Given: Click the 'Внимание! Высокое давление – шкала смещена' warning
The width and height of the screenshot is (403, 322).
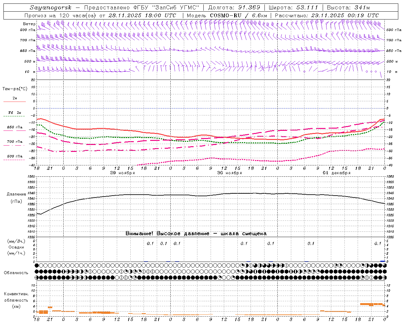Looking at the screenshot, I should click(196, 233).
